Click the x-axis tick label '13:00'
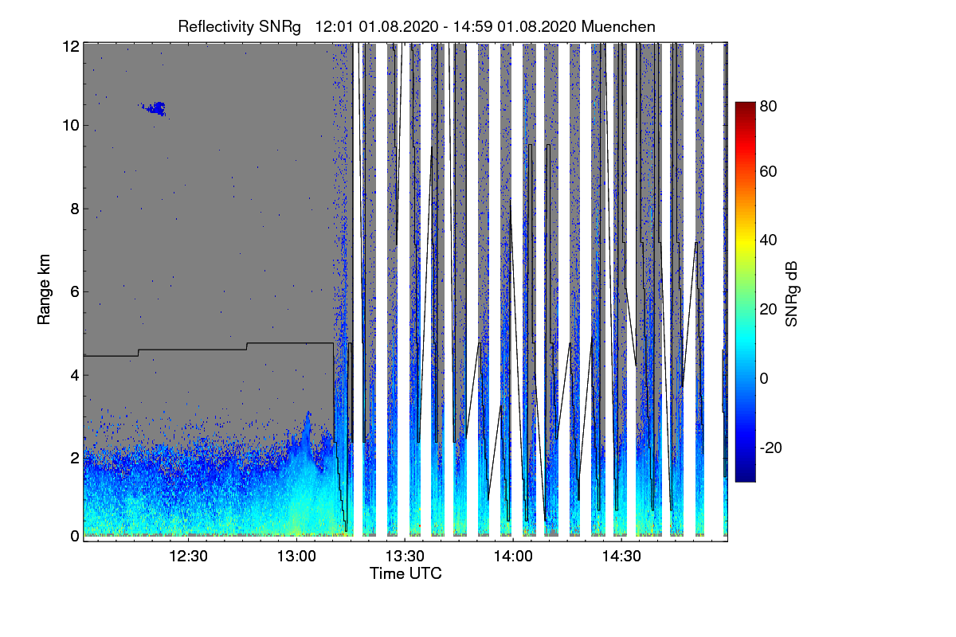 coord(296,556)
